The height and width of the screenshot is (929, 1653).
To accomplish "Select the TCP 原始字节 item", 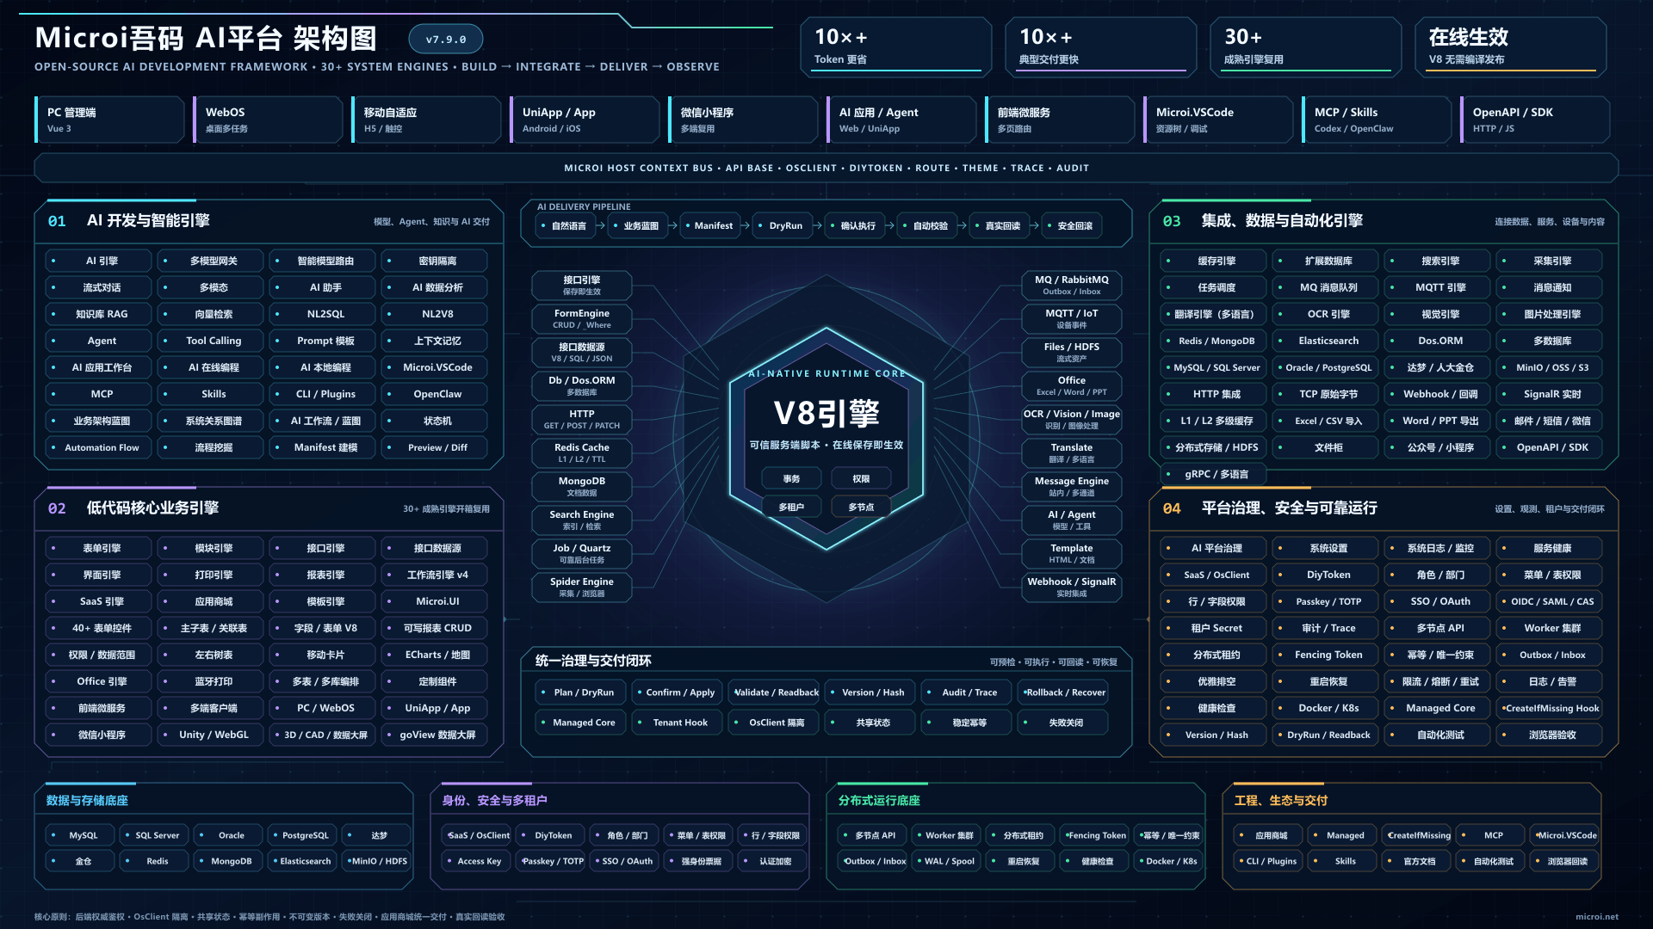I will pos(1325,395).
